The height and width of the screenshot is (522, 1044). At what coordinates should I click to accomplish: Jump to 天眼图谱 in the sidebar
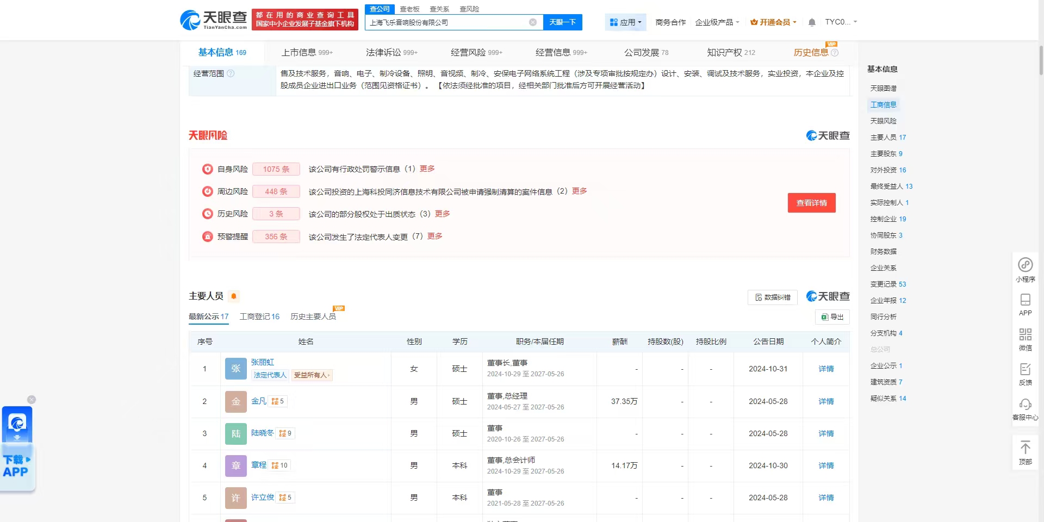point(883,89)
